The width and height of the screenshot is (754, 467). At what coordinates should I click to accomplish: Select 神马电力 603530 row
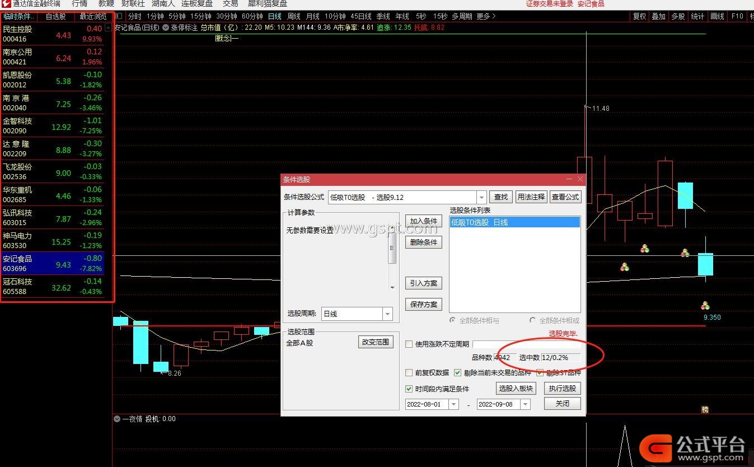[52, 240]
